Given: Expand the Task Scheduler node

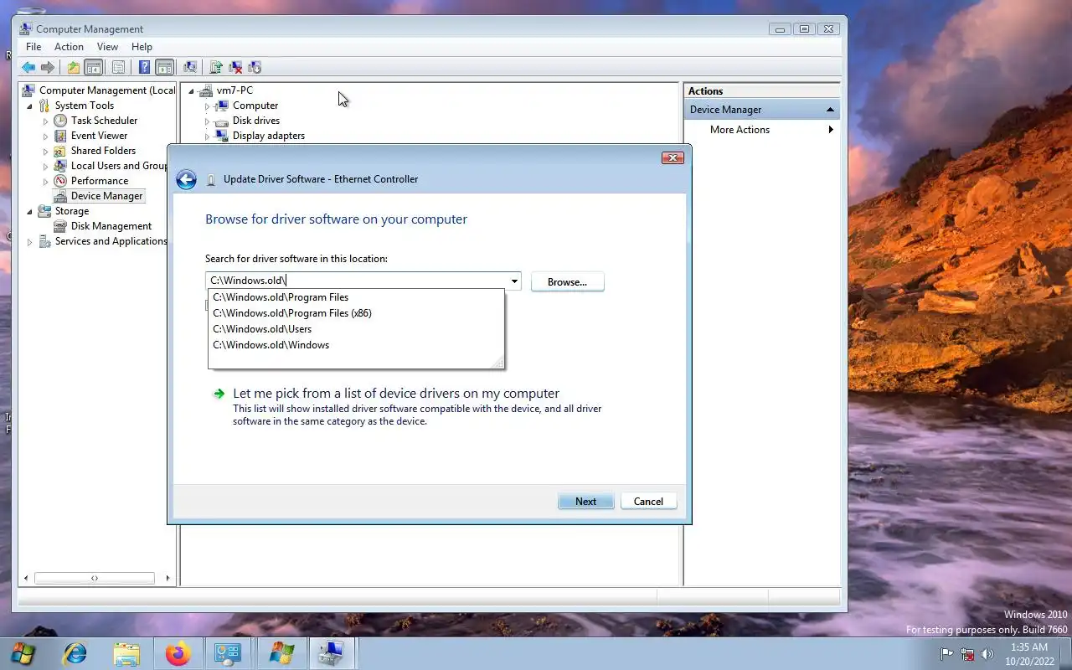Looking at the screenshot, I should click(46, 121).
